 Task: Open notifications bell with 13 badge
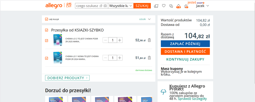pos(178,6)
